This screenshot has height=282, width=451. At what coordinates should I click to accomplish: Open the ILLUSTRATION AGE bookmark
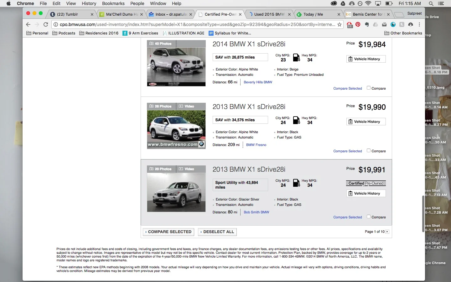coord(184,33)
